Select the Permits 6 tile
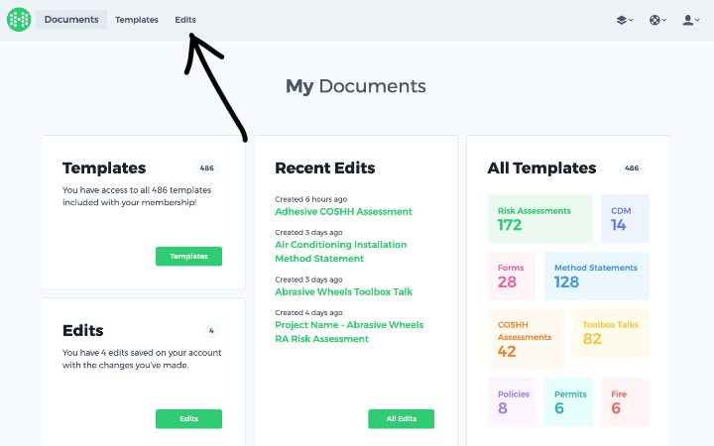Viewport: 714px width, 446px height. (568, 401)
